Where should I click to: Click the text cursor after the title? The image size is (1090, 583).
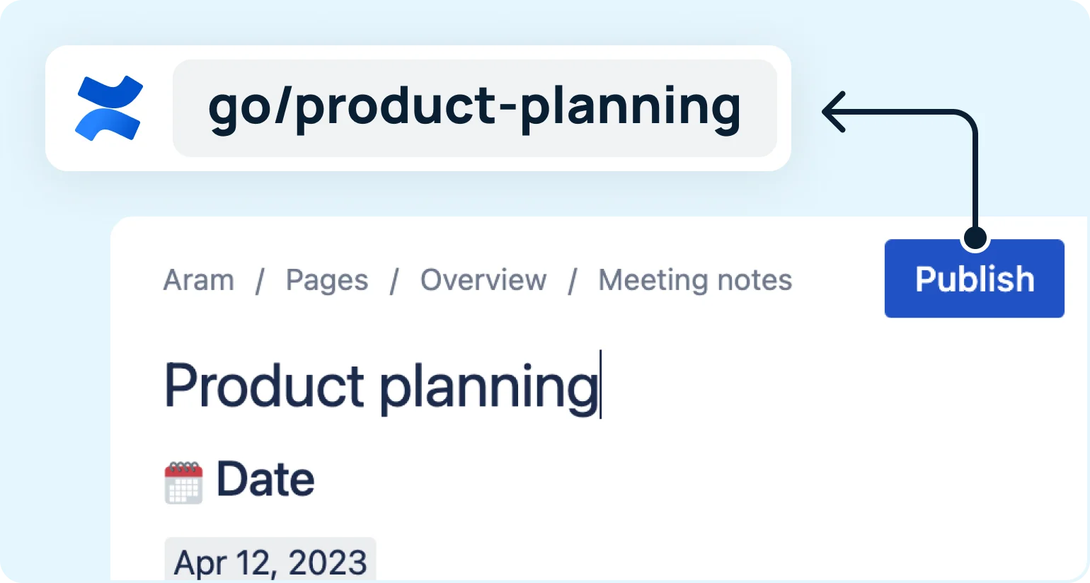(601, 385)
